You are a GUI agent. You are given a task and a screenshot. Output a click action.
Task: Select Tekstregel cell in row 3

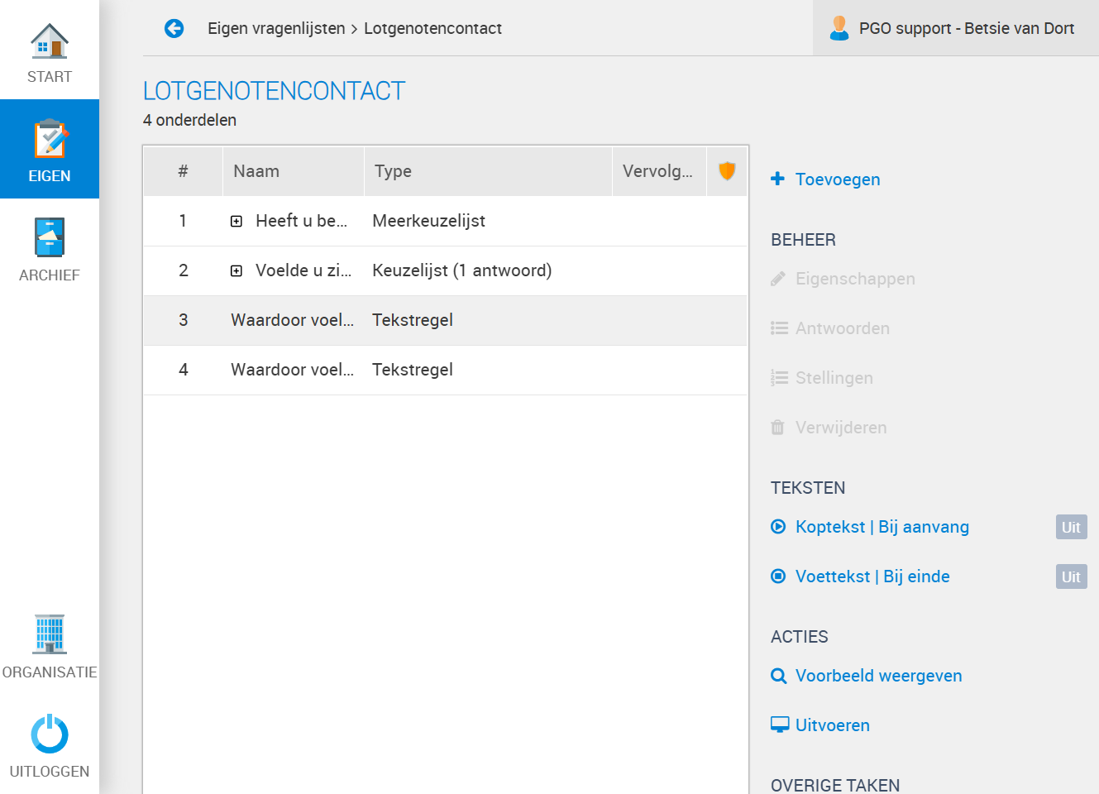click(x=413, y=320)
